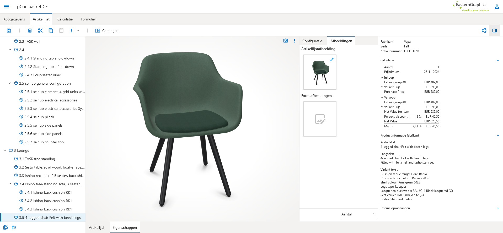Collapse 2.5 se:hub general configuration
This screenshot has height=233, width=503.
tap(10, 83)
